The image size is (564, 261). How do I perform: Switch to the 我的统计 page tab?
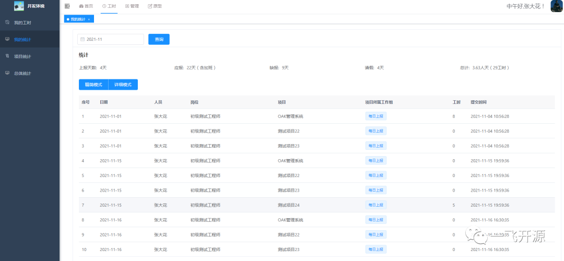tap(78, 19)
